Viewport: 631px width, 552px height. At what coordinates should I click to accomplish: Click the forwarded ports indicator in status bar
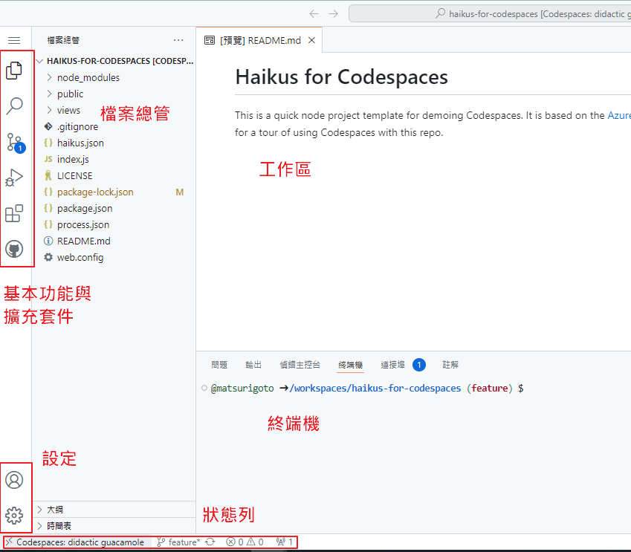285,542
